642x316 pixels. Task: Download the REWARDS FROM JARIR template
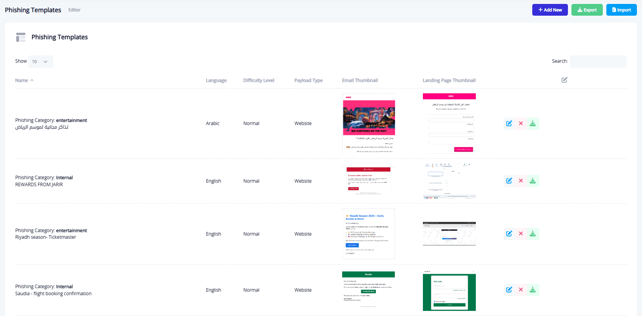pos(533,181)
